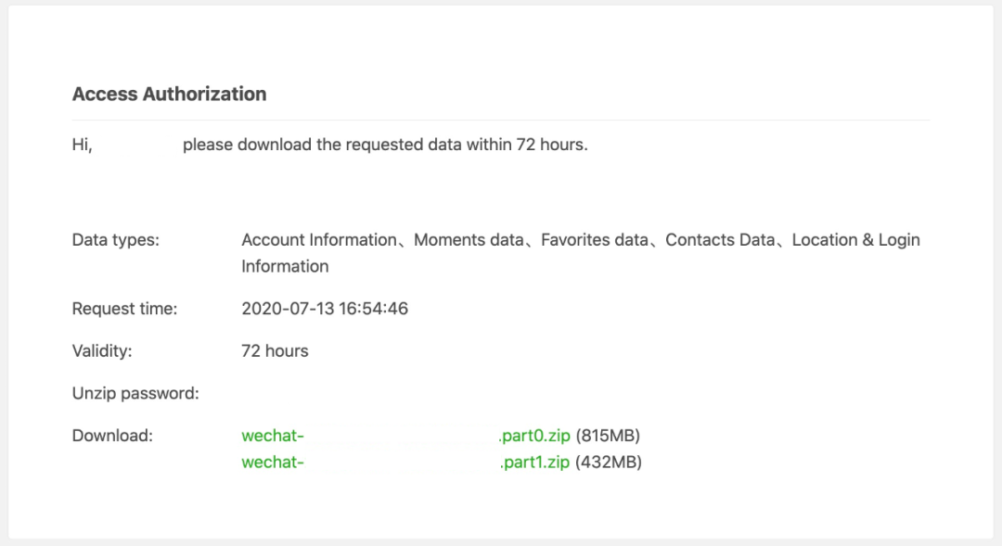The image size is (1002, 546).
Task: Download the wechat part1.zip file
Action: tap(405, 462)
